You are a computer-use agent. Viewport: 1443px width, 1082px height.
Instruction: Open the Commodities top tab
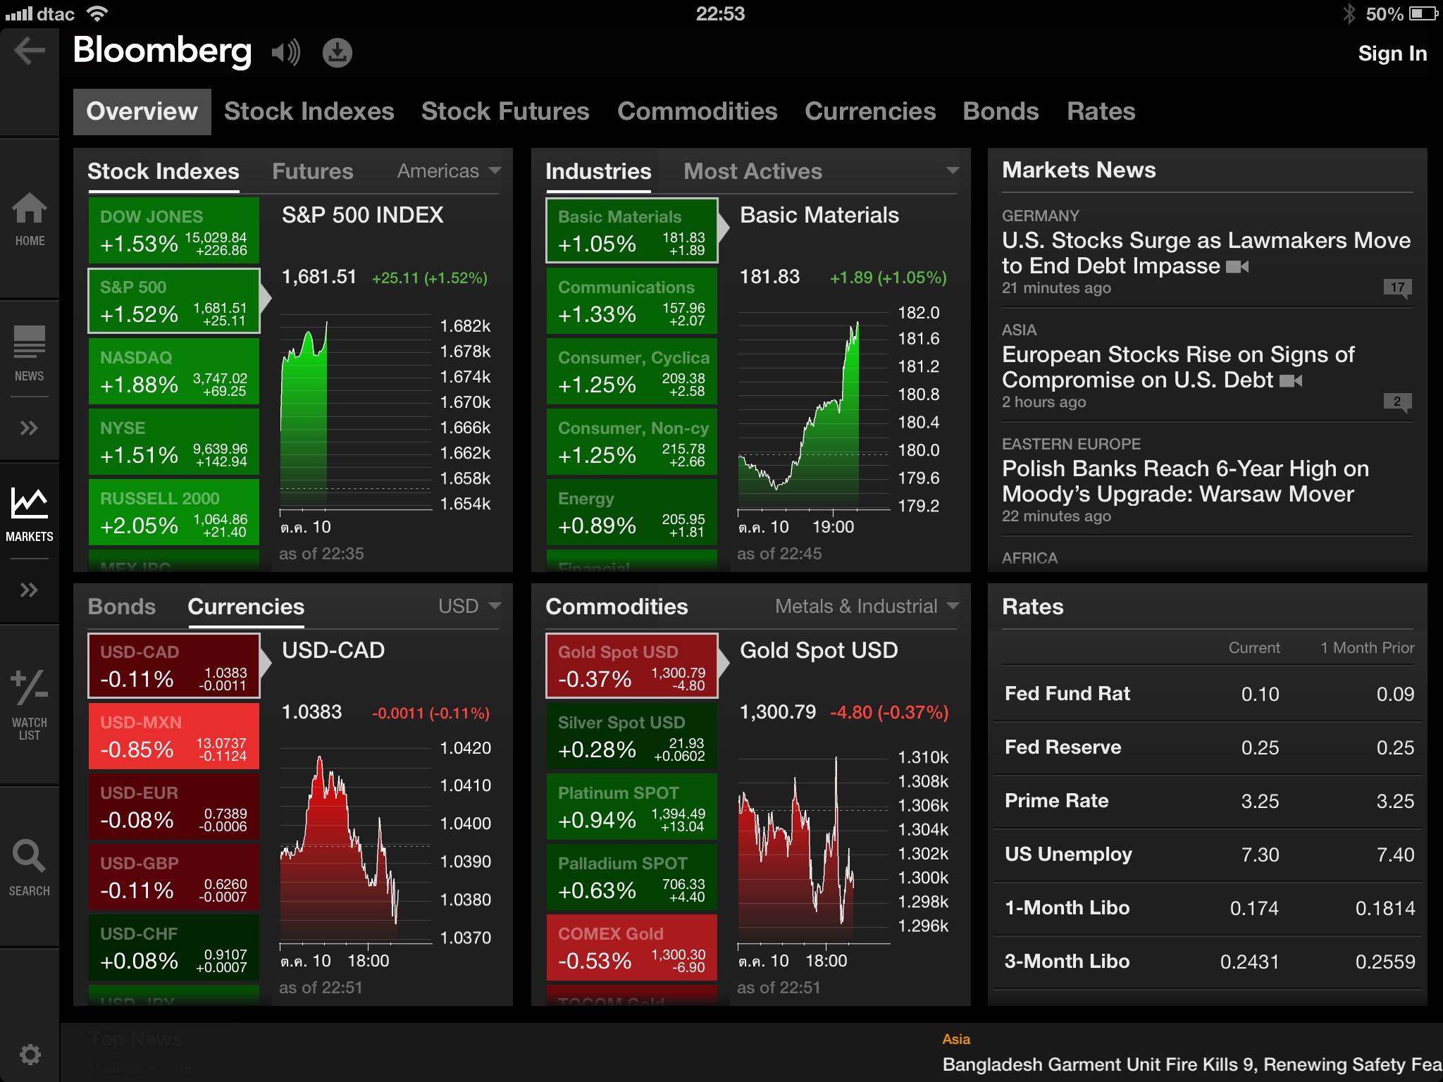[x=698, y=111]
